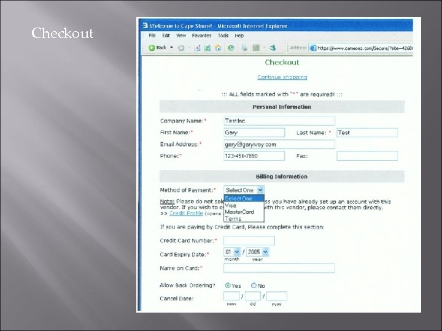Select Yes for Allow Back Ordering
442x331 pixels.
(228, 286)
